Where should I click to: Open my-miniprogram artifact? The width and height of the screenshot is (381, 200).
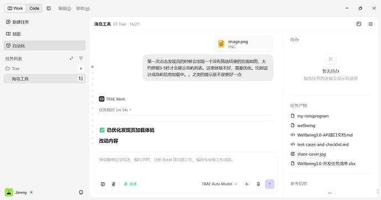point(310,116)
